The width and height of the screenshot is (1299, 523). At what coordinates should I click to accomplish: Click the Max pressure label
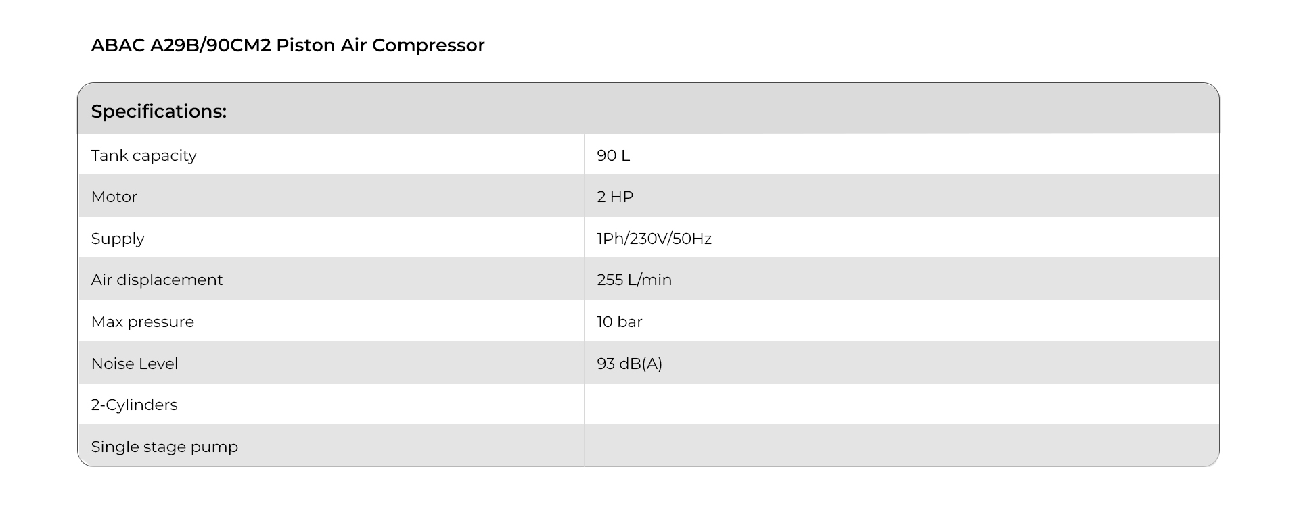click(x=142, y=322)
